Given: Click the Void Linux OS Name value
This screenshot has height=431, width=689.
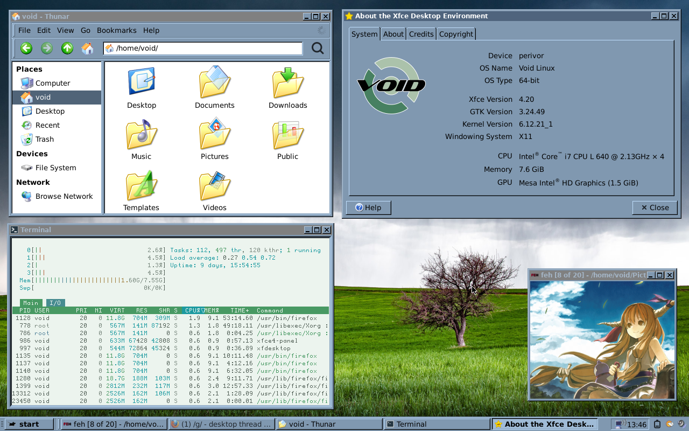Looking at the screenshot, I should coord(537,68).
